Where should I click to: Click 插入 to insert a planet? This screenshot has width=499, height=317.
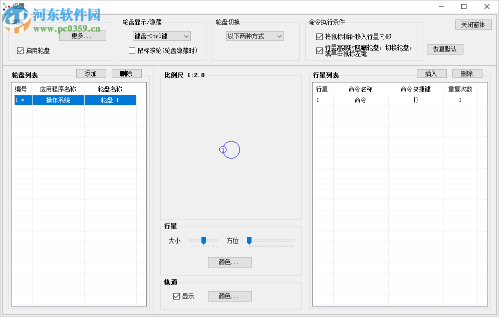[x=431, y=73]
